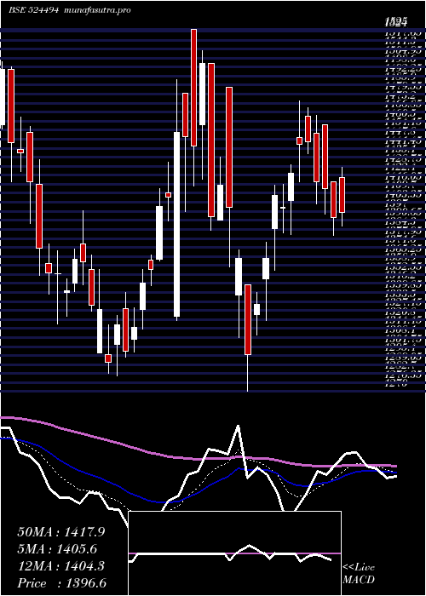Select the 5MA : 1405.6 reading
Screen dimensions: 426x596
coord(57,548)
